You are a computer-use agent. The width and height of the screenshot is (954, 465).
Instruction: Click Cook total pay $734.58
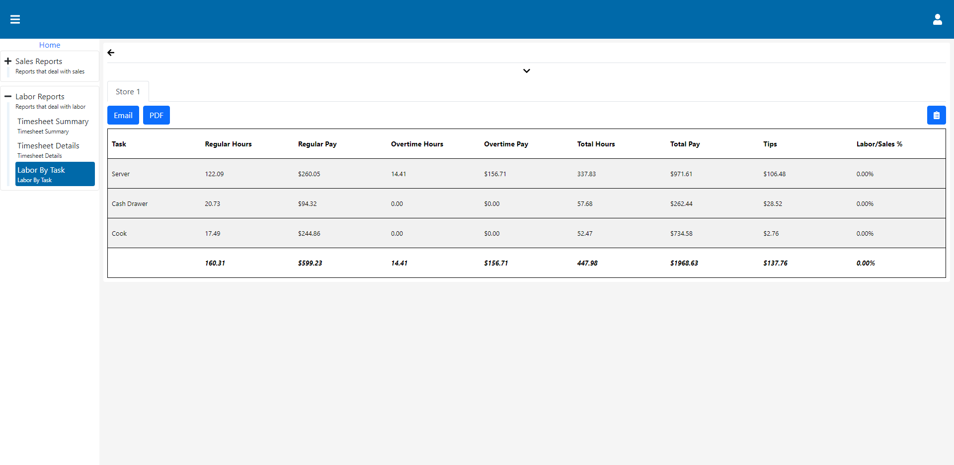681,233
